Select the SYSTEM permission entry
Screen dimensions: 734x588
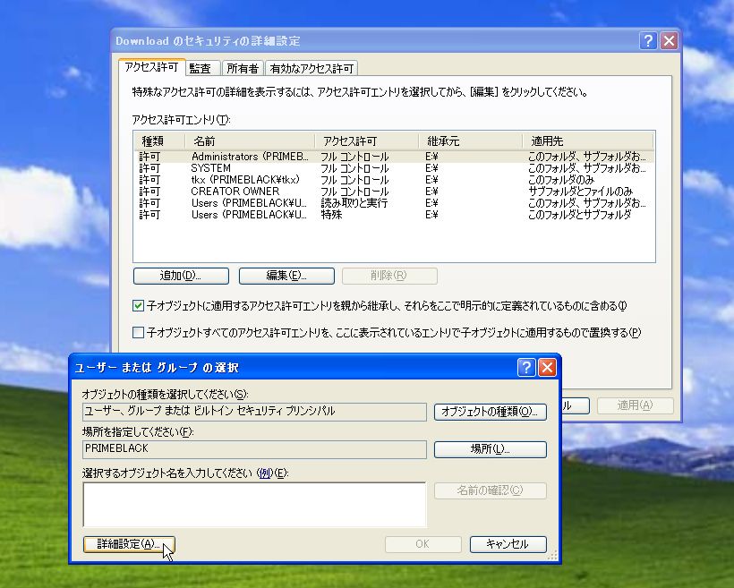pyautogui.click(x=394, y=168)
